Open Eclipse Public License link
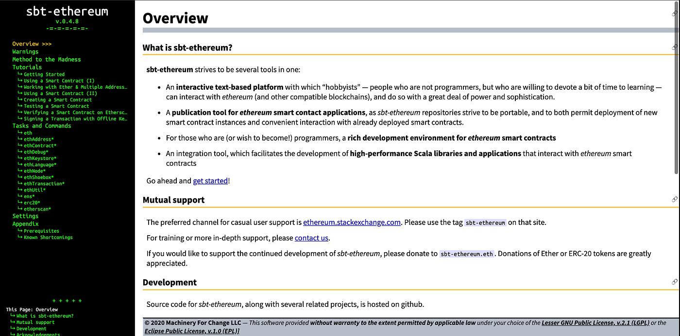 [191, 331]
